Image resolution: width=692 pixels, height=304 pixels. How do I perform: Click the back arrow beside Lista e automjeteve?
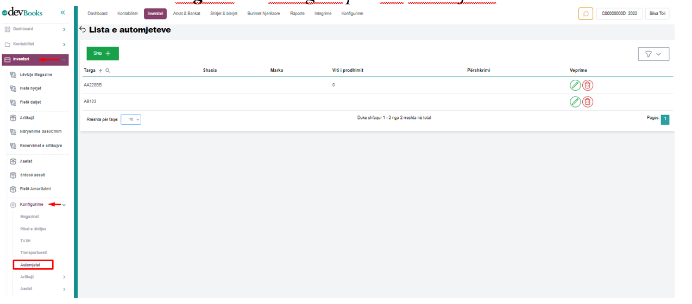tap(83, 30)
